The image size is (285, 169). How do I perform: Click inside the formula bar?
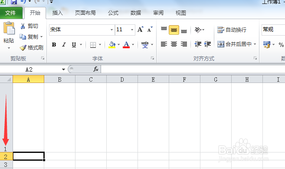[x=193, y=70]
